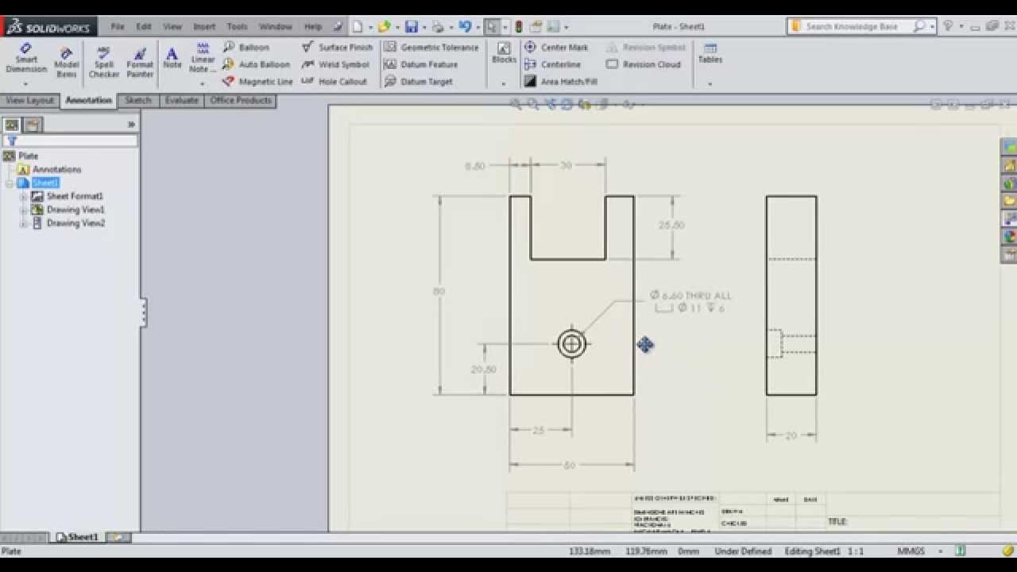
Task: Run the Spell Checker
Action: (103, 62)
